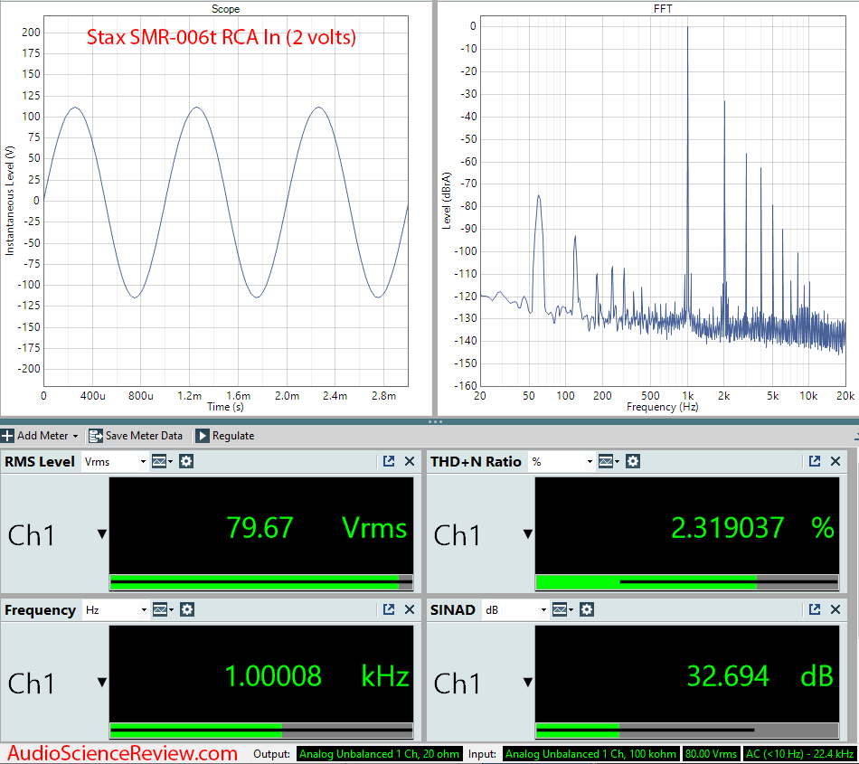This screenshot has height=764, width=859.
Task: Click the 'RMS Level' meter title
Action: (x=40, y=462)
